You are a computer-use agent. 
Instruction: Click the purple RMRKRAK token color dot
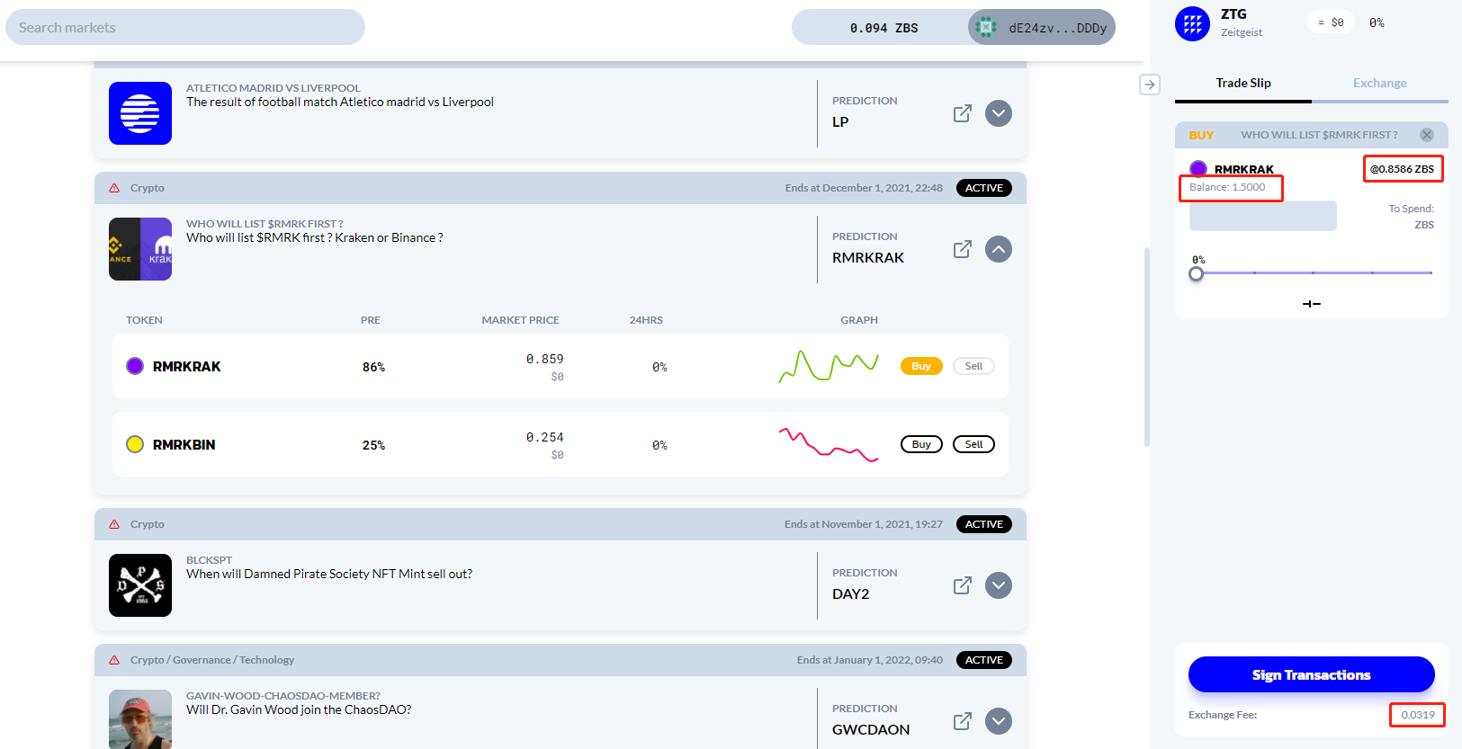[135, 366]
